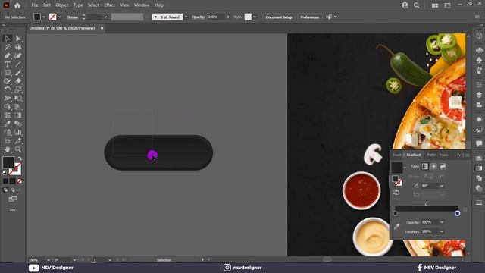Select the Hand tool

(8, 149)
